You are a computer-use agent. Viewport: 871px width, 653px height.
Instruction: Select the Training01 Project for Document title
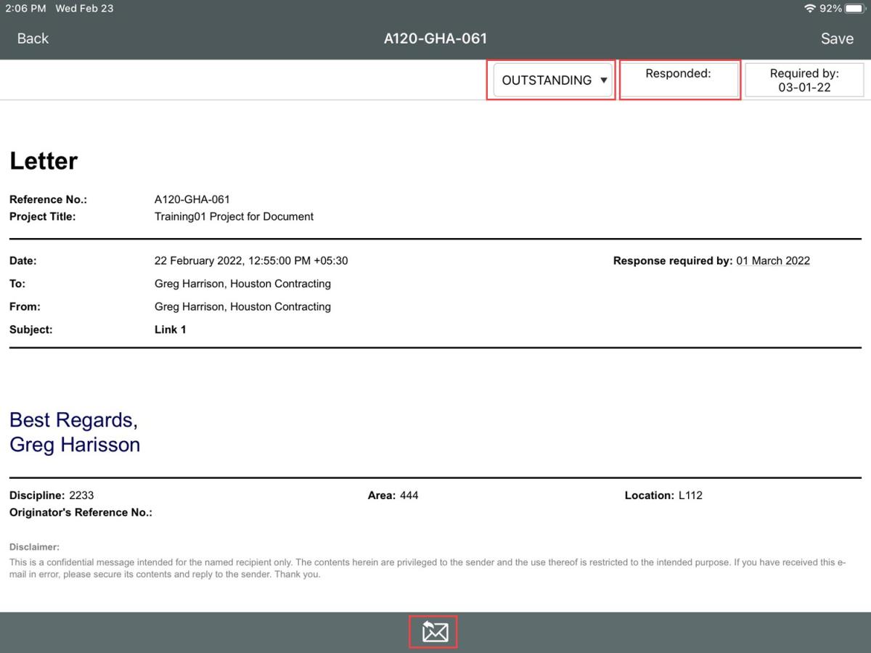(x=234, y=216)
